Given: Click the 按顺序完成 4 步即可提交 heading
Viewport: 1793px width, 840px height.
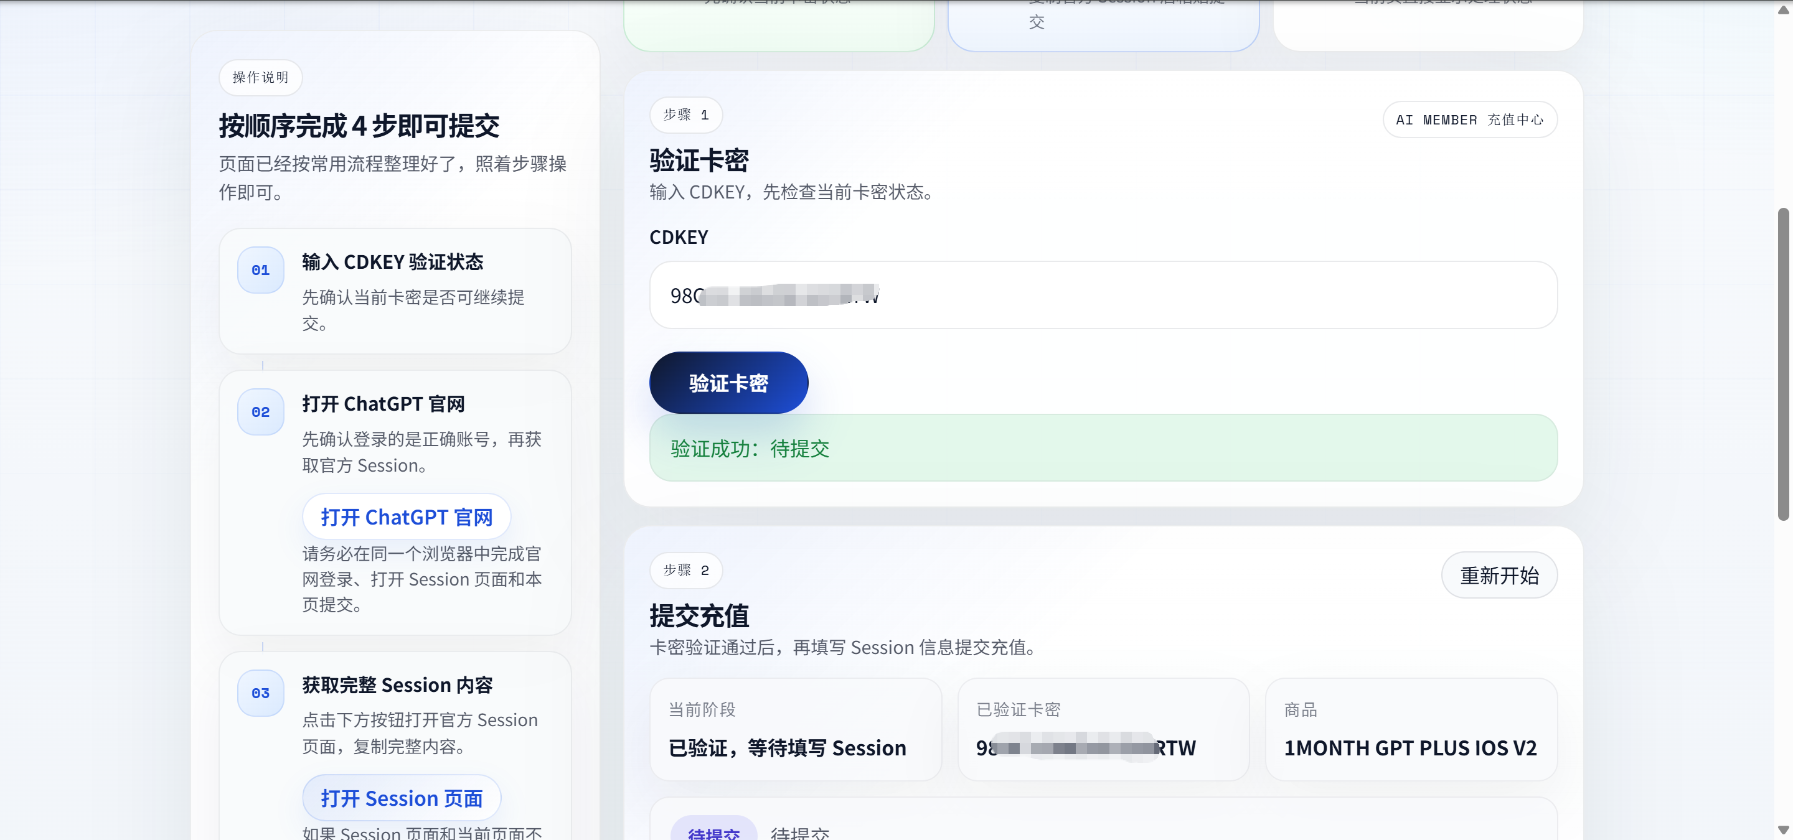Looking at the screenshot, I should point(359,126).
